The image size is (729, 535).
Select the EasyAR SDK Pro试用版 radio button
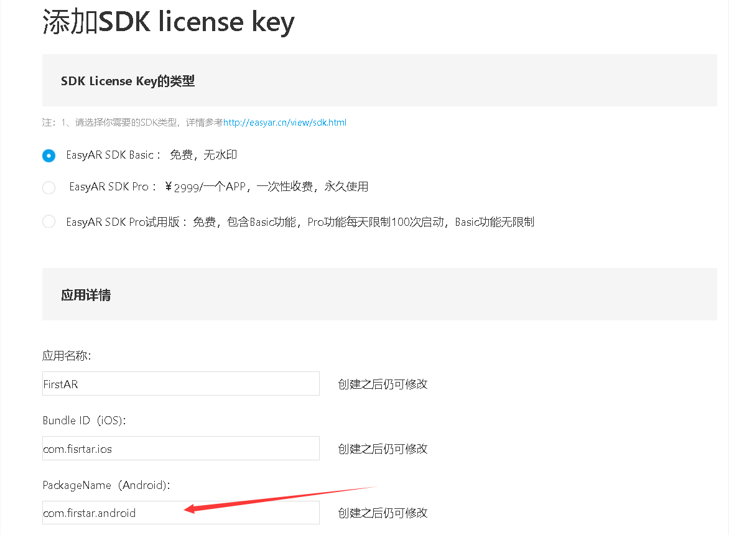(49, 221)
